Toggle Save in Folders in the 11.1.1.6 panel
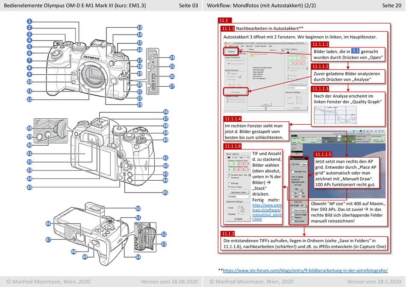 click(x=229, y=187)
